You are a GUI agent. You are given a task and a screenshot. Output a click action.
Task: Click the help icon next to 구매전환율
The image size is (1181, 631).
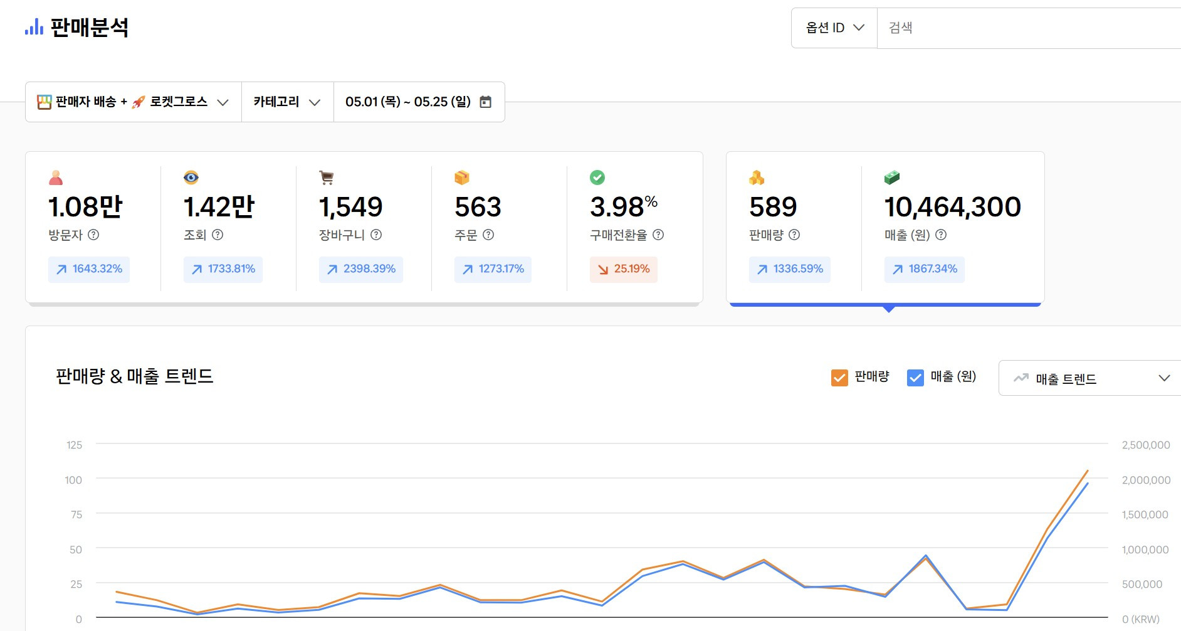pyautogui.click(x=658, y=235)
